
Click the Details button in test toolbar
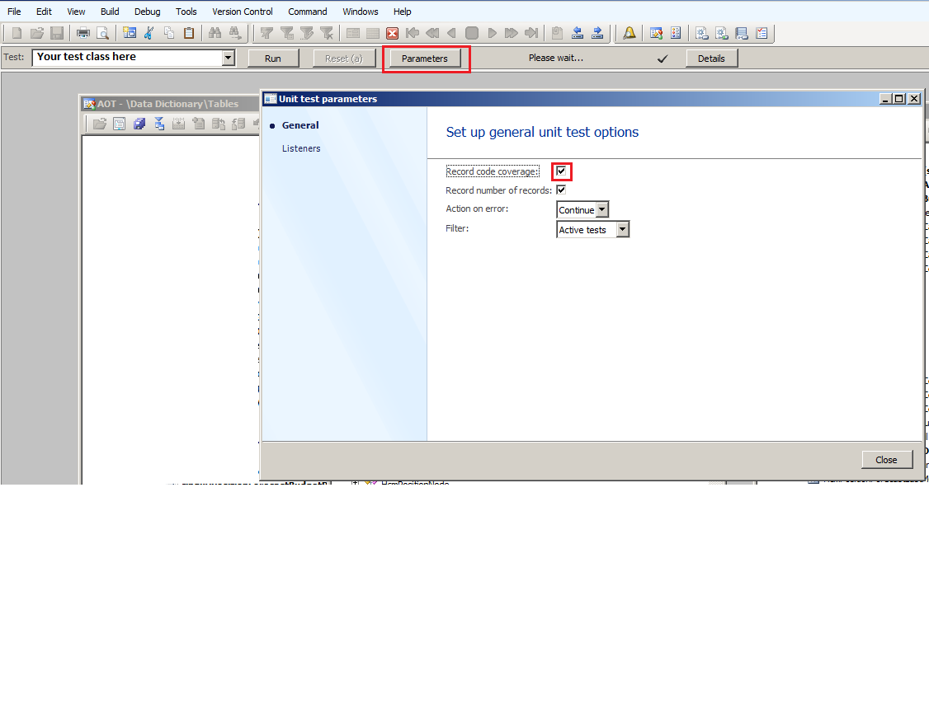click(x=711, y=59)
